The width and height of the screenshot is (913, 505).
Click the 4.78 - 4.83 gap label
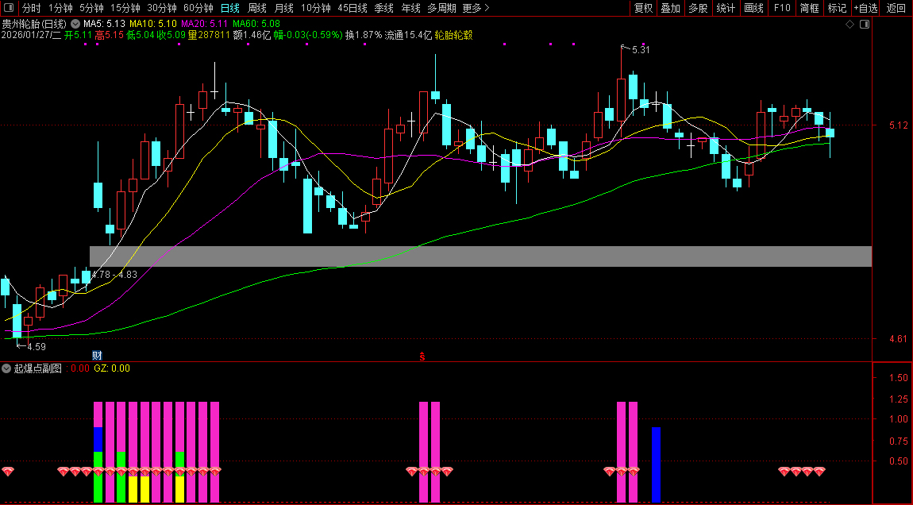tap(114, 275)
